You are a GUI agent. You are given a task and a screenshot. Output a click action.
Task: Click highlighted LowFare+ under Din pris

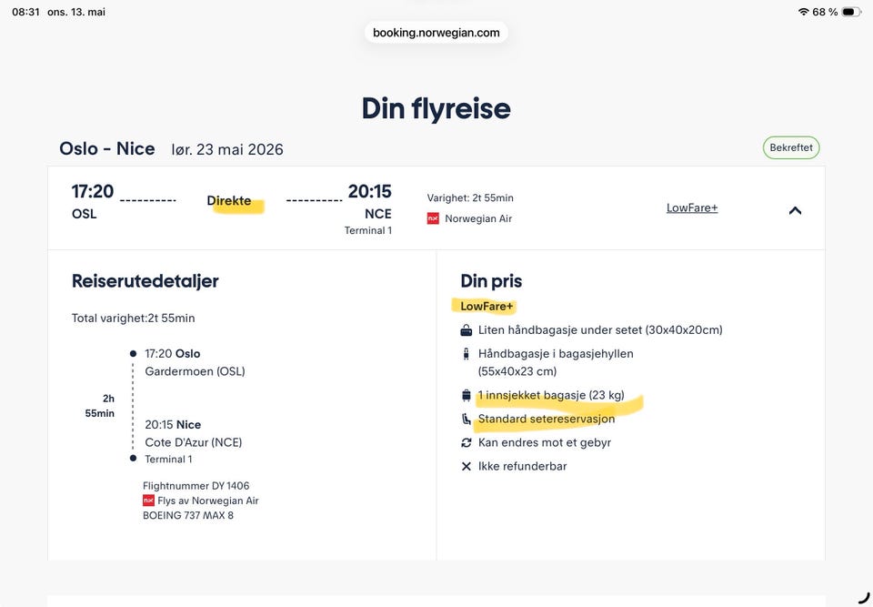pyautogui.click(x=487, y=306)
